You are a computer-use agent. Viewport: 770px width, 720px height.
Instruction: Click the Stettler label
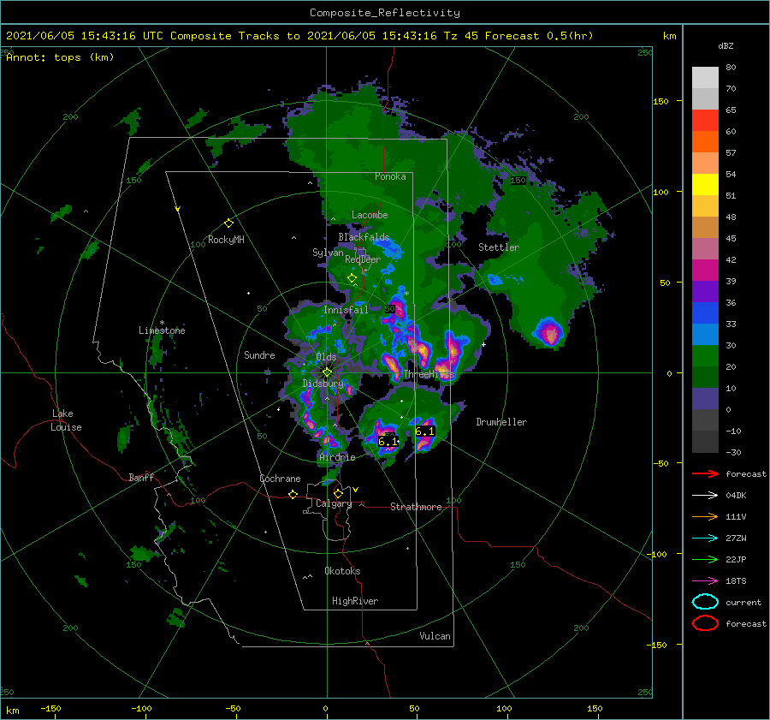(499, 247)
